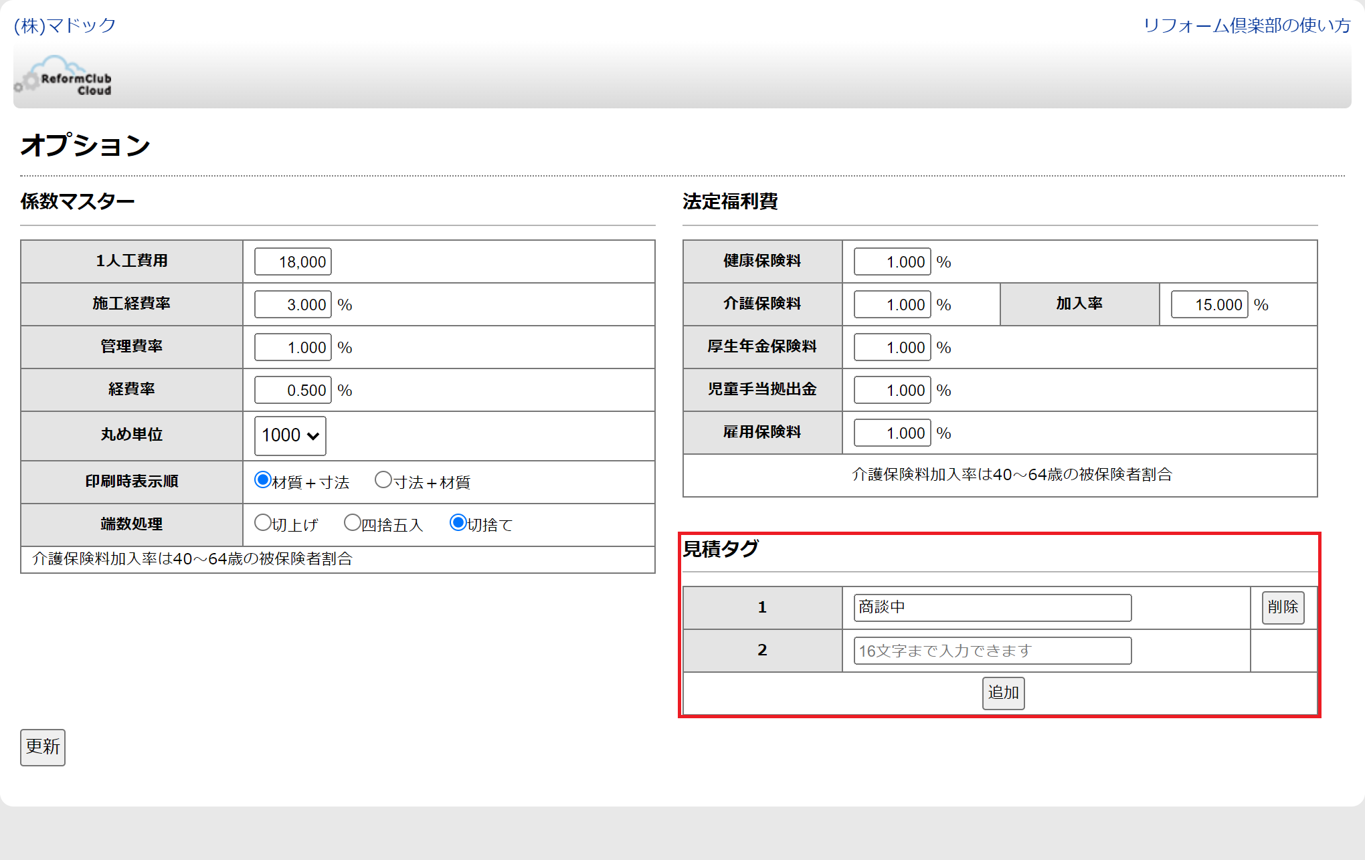Choose 四捨五入 rounding option
The image size is (1365, 860).
352,523
